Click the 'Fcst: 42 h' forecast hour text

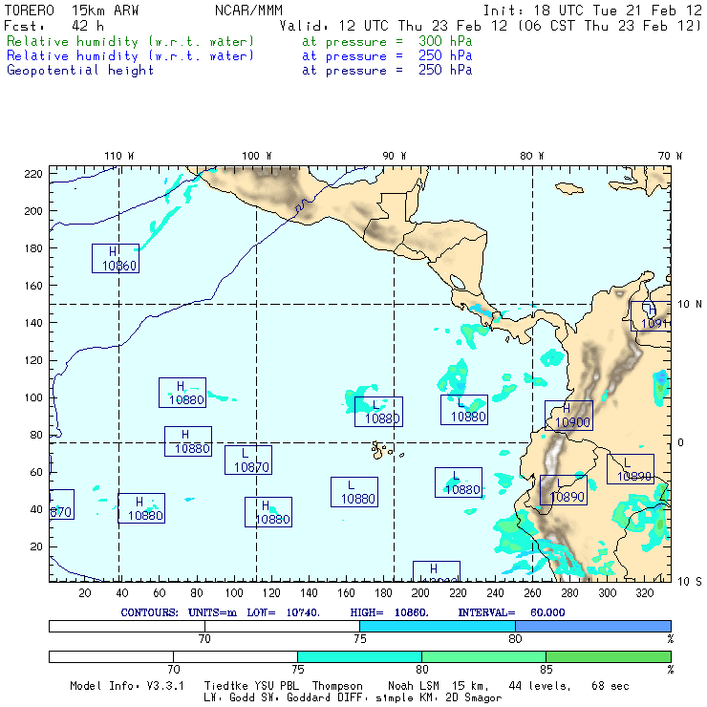[x=54, y=26]
